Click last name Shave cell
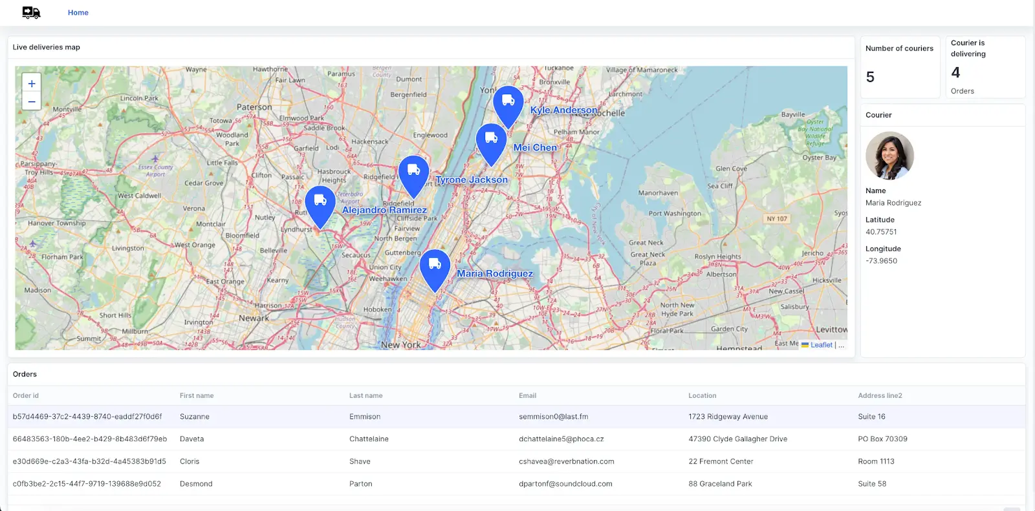This screenshot has height=511, width=1035. click(360, 461)
